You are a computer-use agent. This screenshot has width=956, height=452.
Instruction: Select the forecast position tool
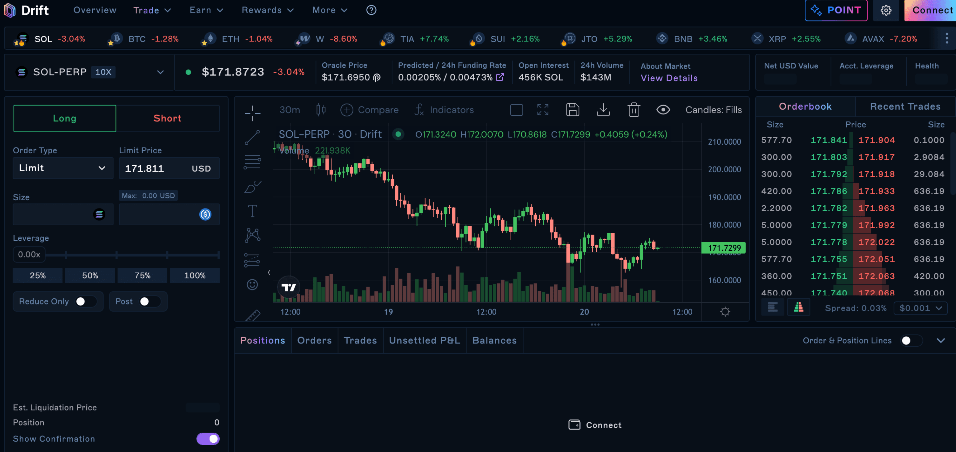252,260
